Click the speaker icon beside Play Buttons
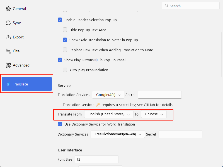The width and height of the screenshot is (223, 167). pyautogui.click(x=96, y=60)
